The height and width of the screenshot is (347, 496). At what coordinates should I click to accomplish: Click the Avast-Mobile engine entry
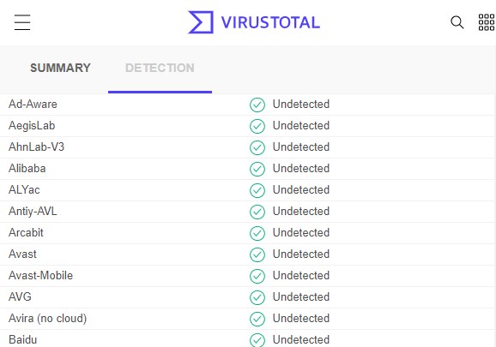pos(41,275)
